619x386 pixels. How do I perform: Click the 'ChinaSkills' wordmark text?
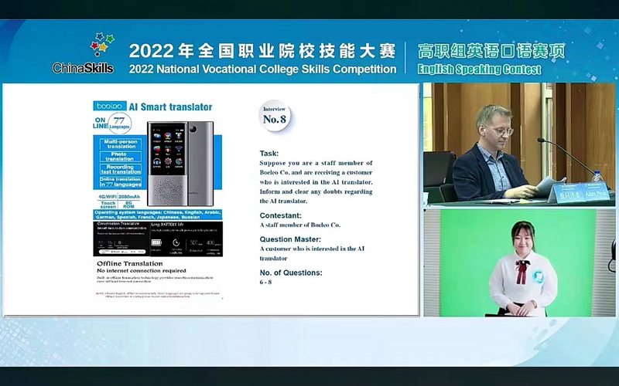click(84, 68)
